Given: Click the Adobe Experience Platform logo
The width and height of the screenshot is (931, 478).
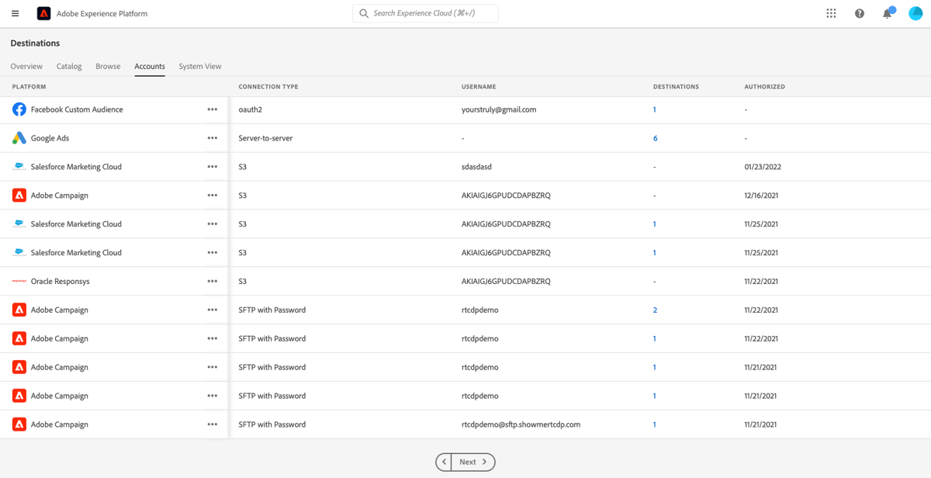Looking at the screenshot, I should [x=43, y=12].
